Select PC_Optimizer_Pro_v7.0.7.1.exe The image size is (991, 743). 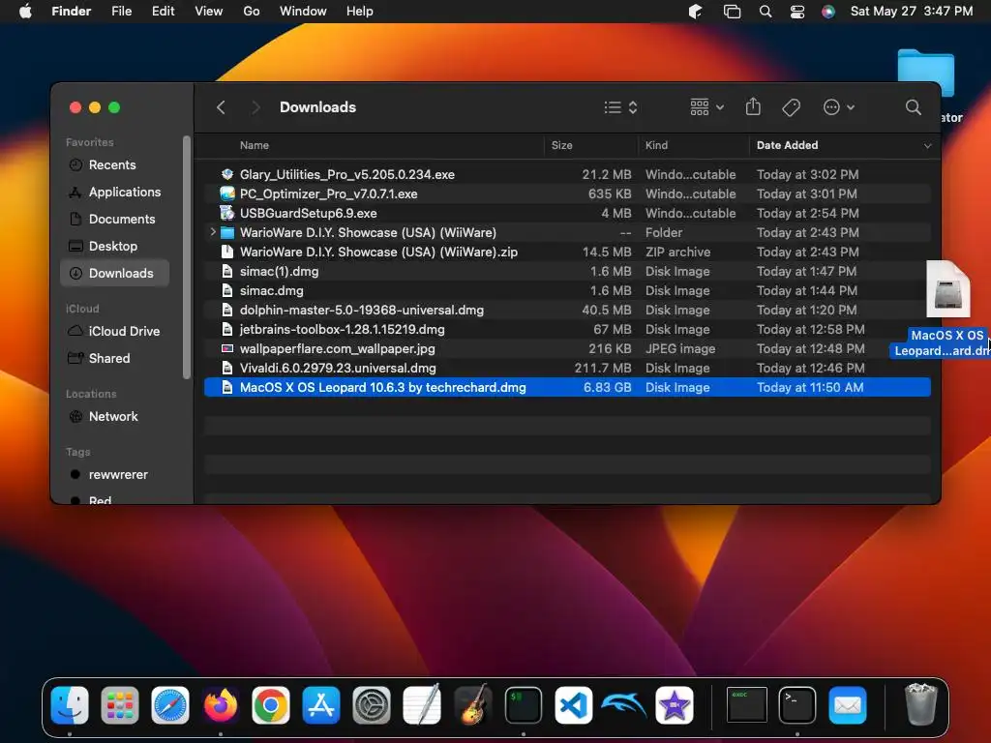[567, 193]
